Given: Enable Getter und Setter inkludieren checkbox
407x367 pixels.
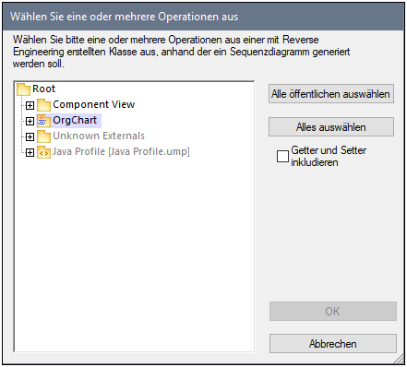Looking at the screenshot, I should tap(282, 156).
